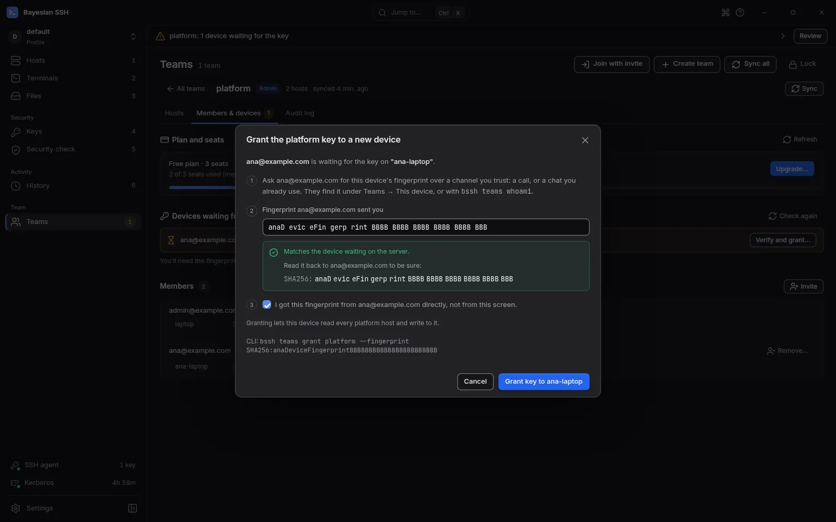Click the Bayesian SSH app logo icon

click(13, 13)
